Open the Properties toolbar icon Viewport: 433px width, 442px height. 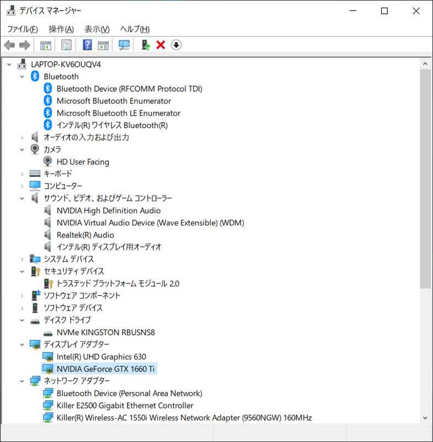pyautogui.click(x=66, y=45)
